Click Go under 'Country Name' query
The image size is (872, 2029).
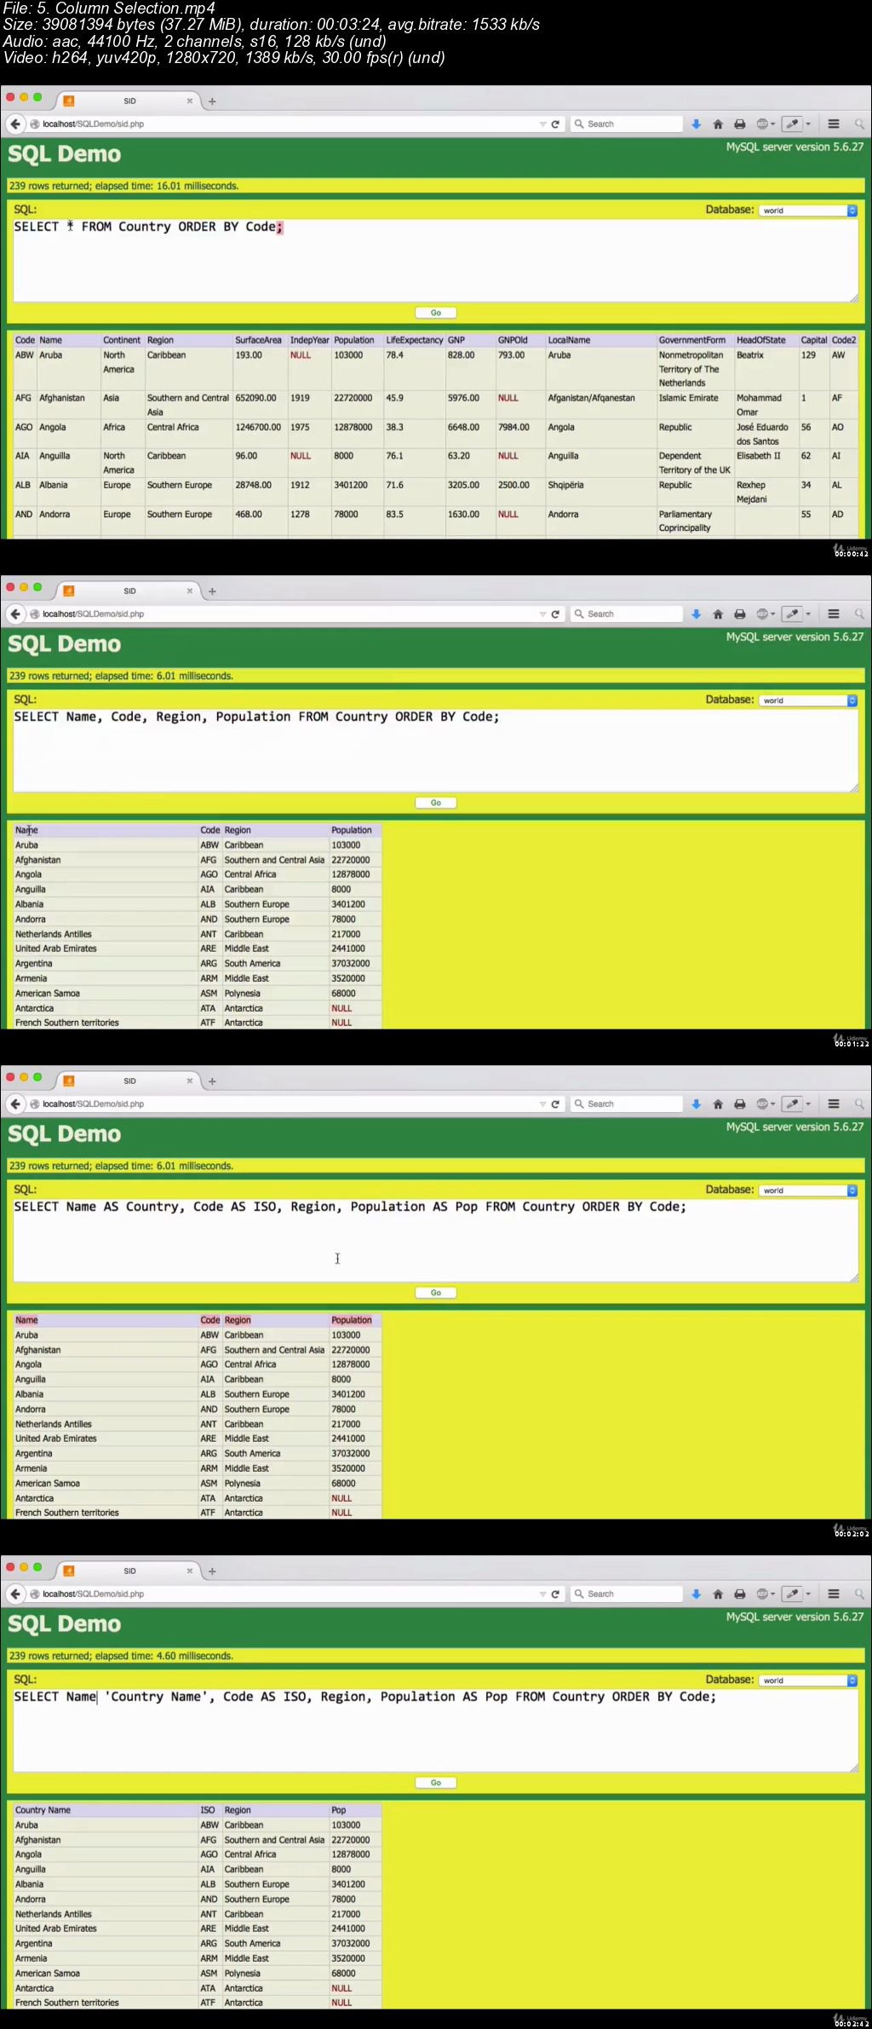click(x=436, y=1783)
